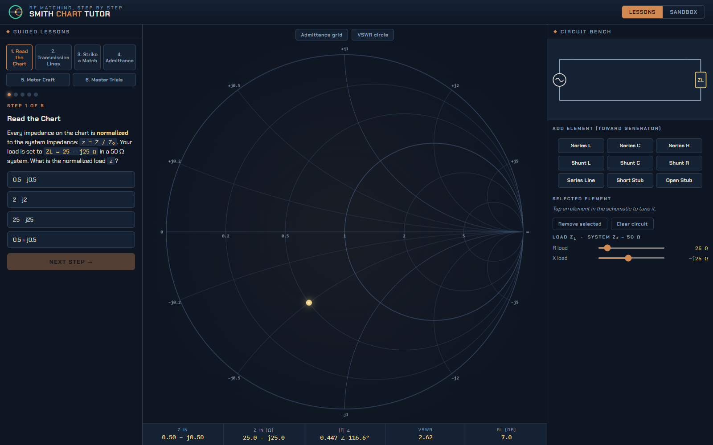Click the Z IN readout 0.50 – j0.50
Image resolution: width=713 pixels, height=445 pixels.
click(x=183, y=437)
